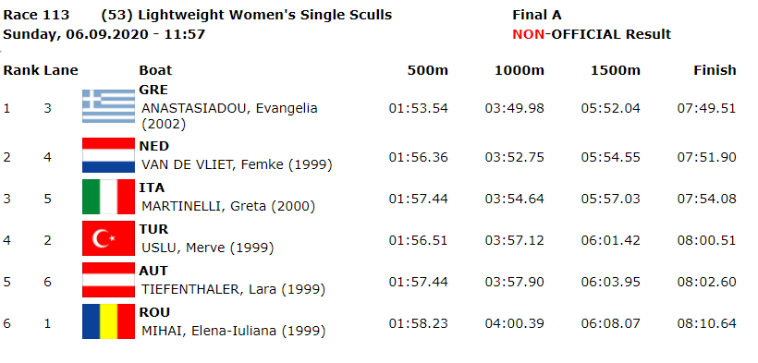The image size is (758, 363).
Task: Click the Finish column header
Action: click(715, 70)
